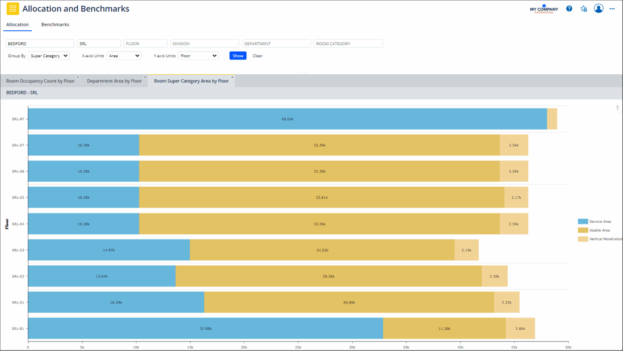This screenshot has width=623, height=351.
Task: Open the X-axis Units dropdown
Action: point(124,55)
